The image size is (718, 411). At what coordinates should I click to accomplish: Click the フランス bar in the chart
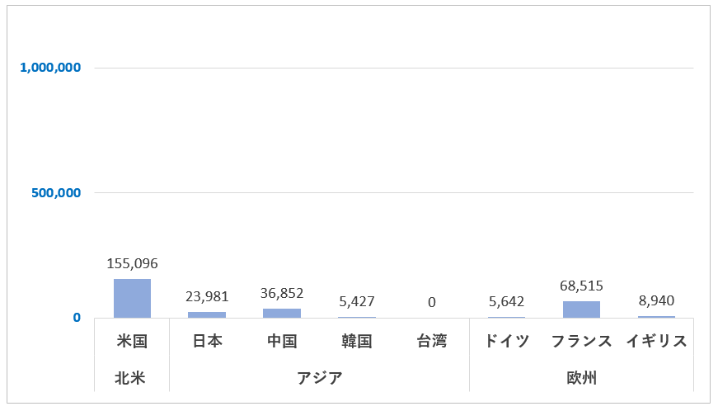point(581,309)
